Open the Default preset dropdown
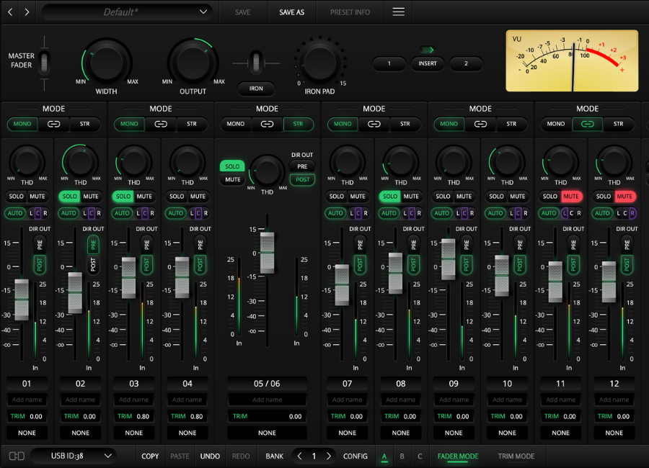649x468 pixels. pos(127,12)
